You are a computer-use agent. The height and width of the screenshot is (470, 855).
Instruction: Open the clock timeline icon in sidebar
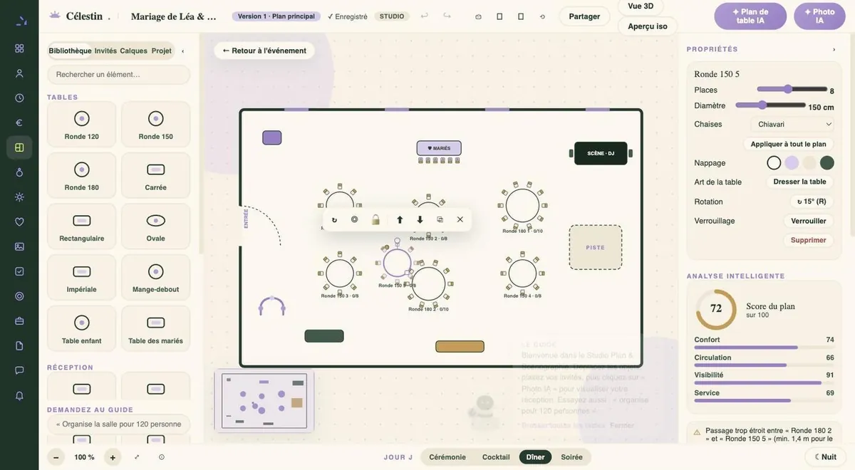19,98
